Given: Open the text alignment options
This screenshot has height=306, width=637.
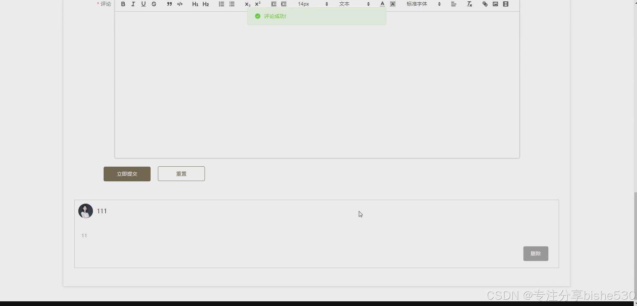Looking at the screenshot, I should tap(453, 4).
